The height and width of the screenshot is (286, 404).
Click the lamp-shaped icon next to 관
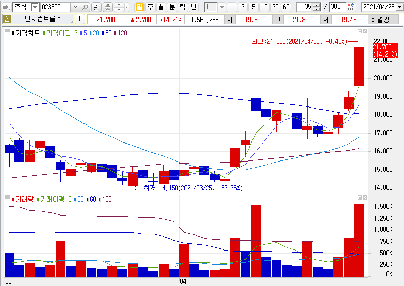(108, 7)
